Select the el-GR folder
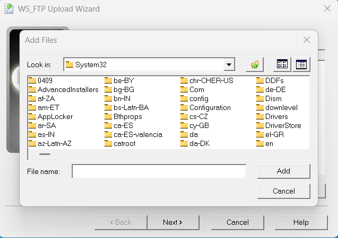This screenshot has height=238, width=338. [x=270, y=135]
